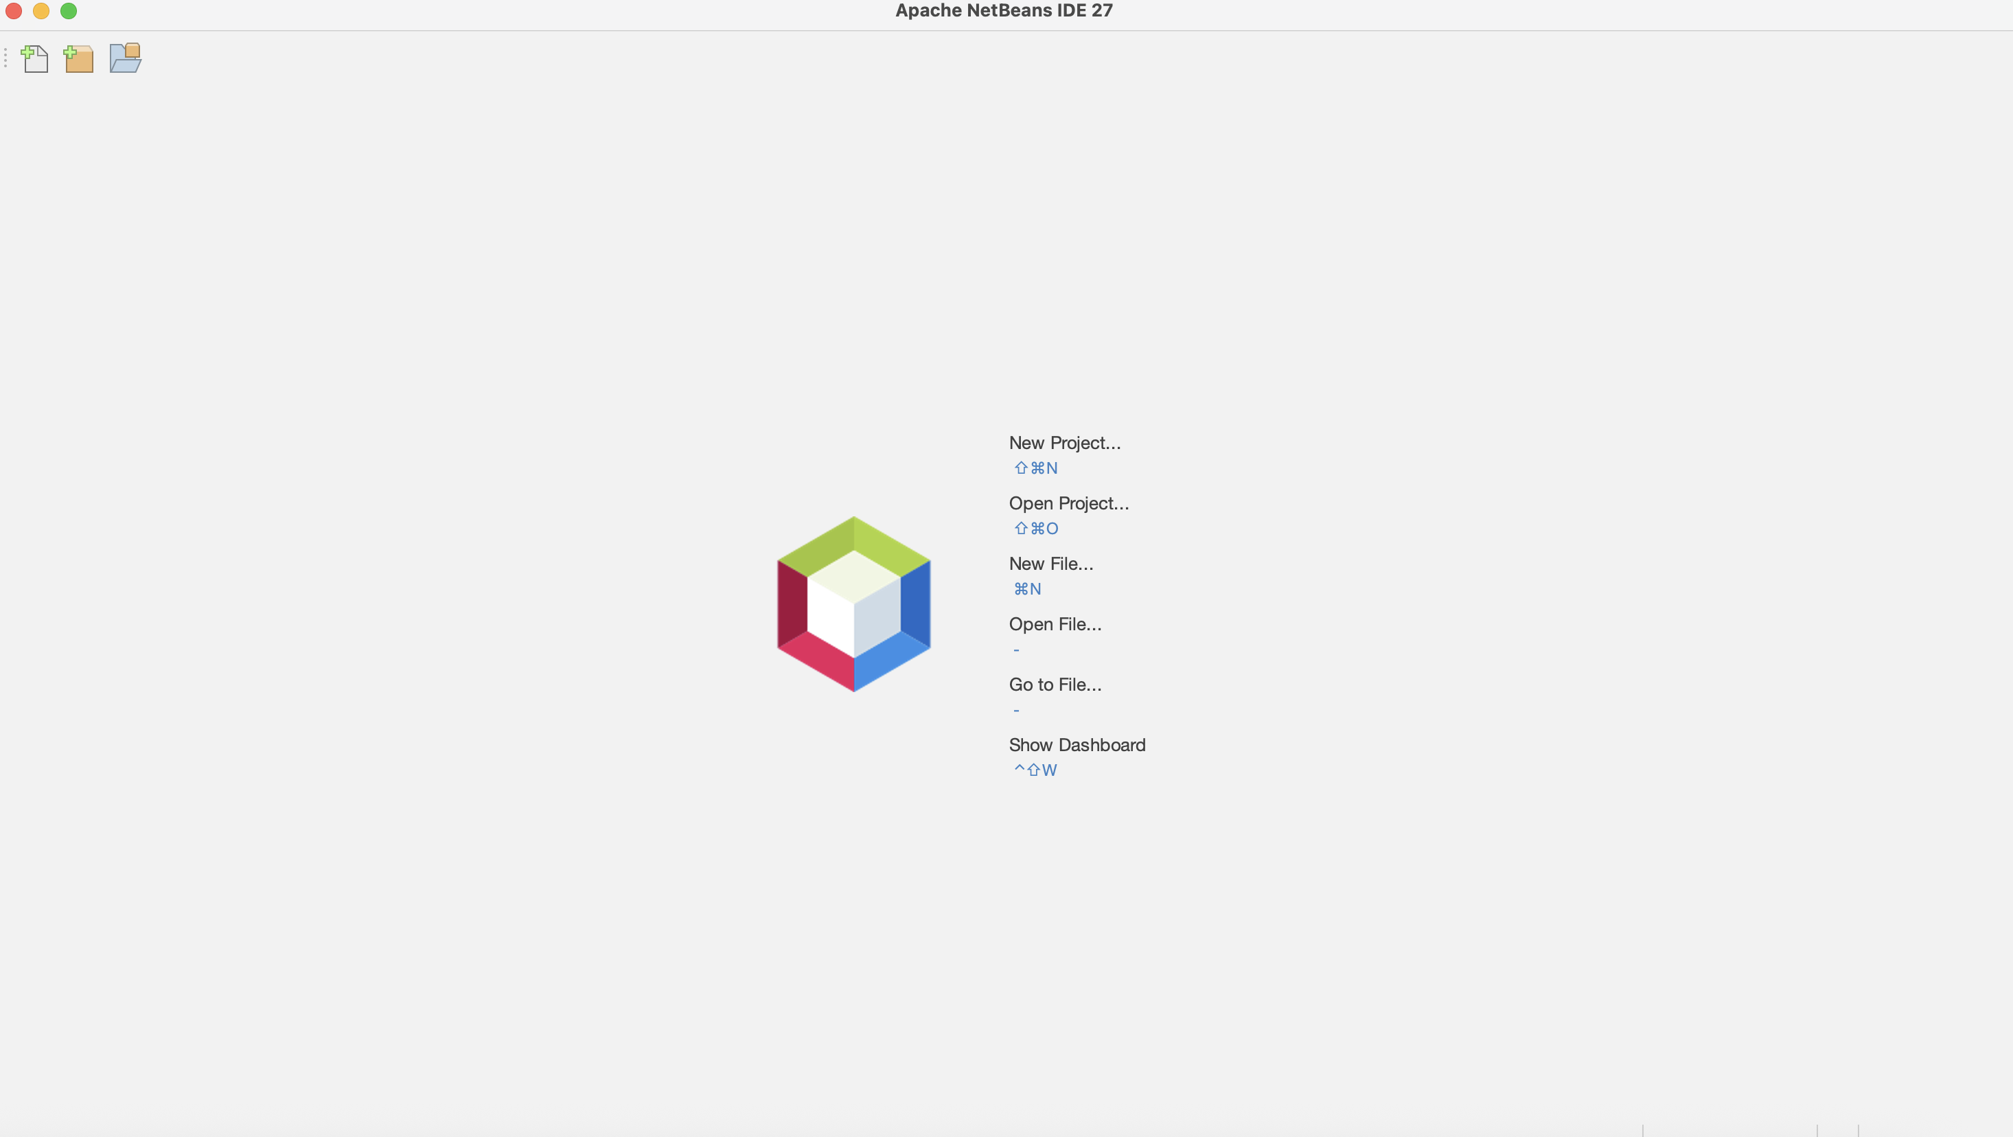Click the toolbar drag grip dots
Image resolution: width=2013 pixels, height=1137 pixels.
6,57
